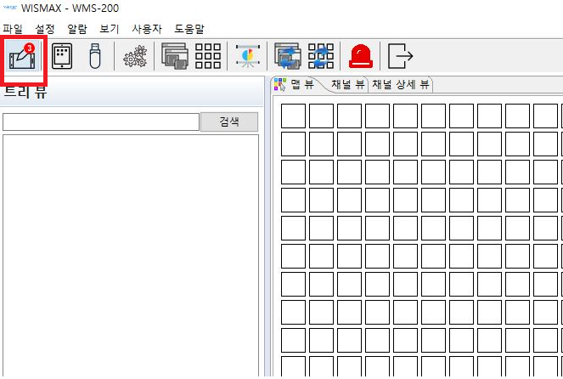The image size is (563, 379).
Task: Open the 파일 menu
Action: click(13, 28)
